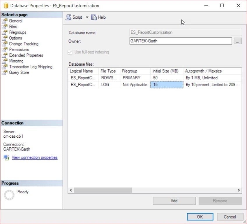Click the ROWS... file type cell
Screen dimensions: 247x224
[x=109, y=78]
